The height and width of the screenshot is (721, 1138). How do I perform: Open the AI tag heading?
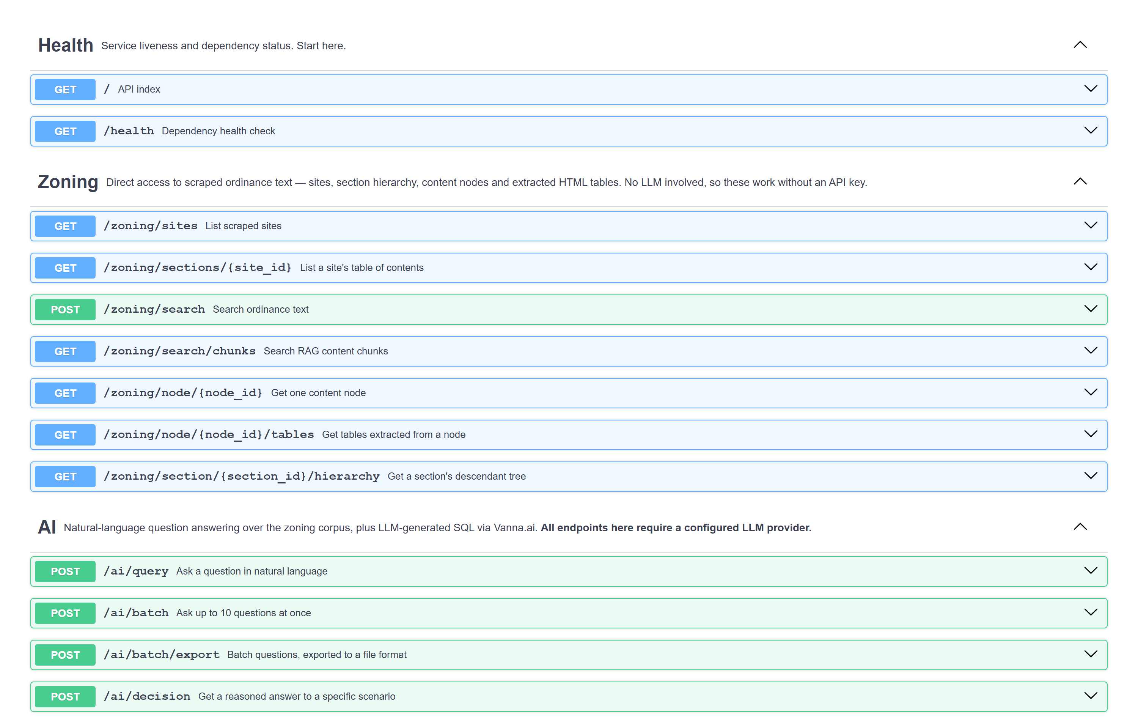[x=47, y=527]
